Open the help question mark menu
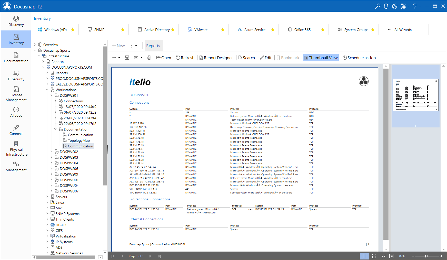The height and width of the screenshot is (260, 447). [415, 6]
